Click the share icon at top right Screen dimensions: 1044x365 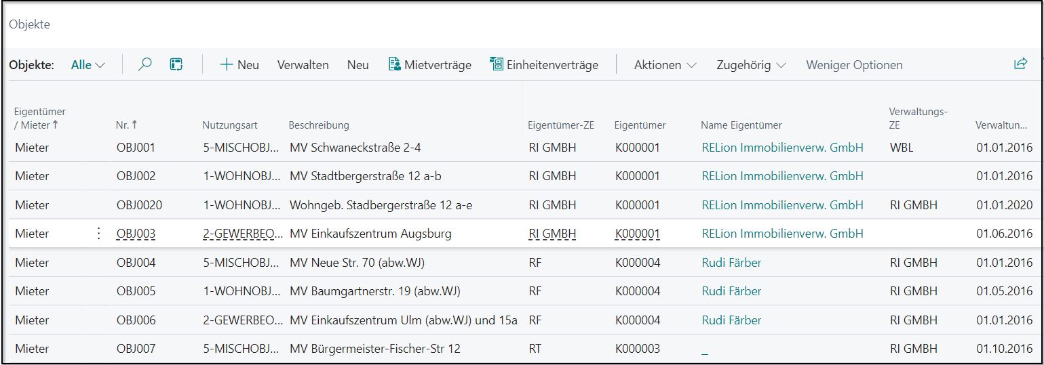(x=1020, y=64)
